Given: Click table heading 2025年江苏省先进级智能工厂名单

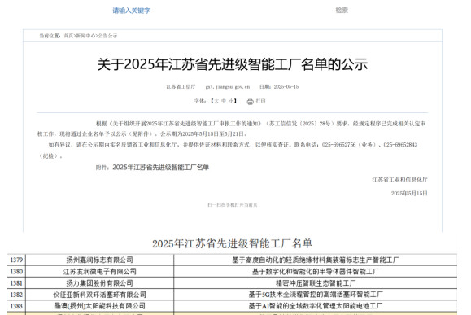Looking at the screenshot, I should (x=232, y=243).
